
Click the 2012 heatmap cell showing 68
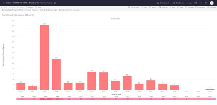(93, 99)
